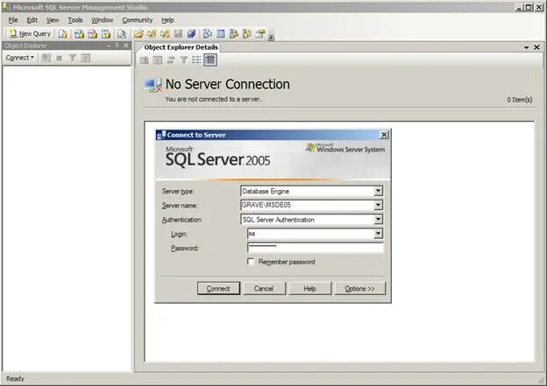The height and width of the screenshot is (386, 547).
Task: Expand the Server name dropdown
Action: (378, 205)
